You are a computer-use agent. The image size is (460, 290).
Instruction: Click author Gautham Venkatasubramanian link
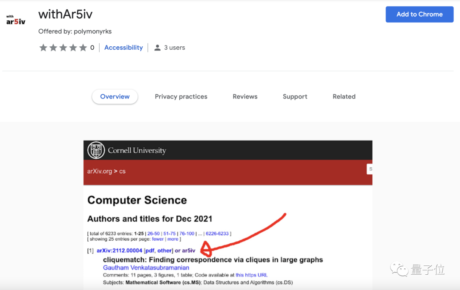point(146,267)
